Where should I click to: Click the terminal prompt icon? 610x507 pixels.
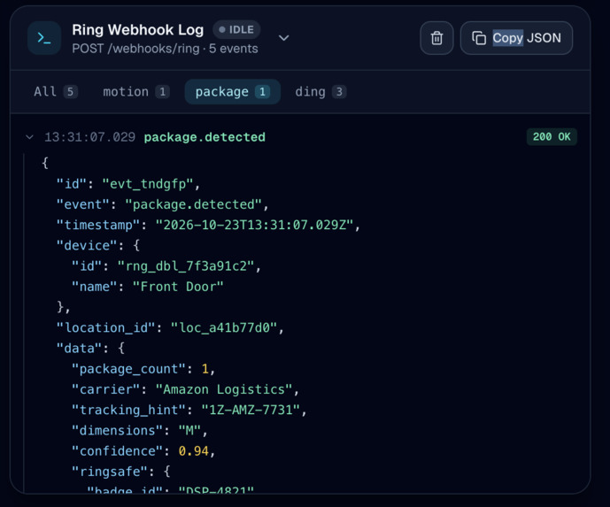coord(44,38)
